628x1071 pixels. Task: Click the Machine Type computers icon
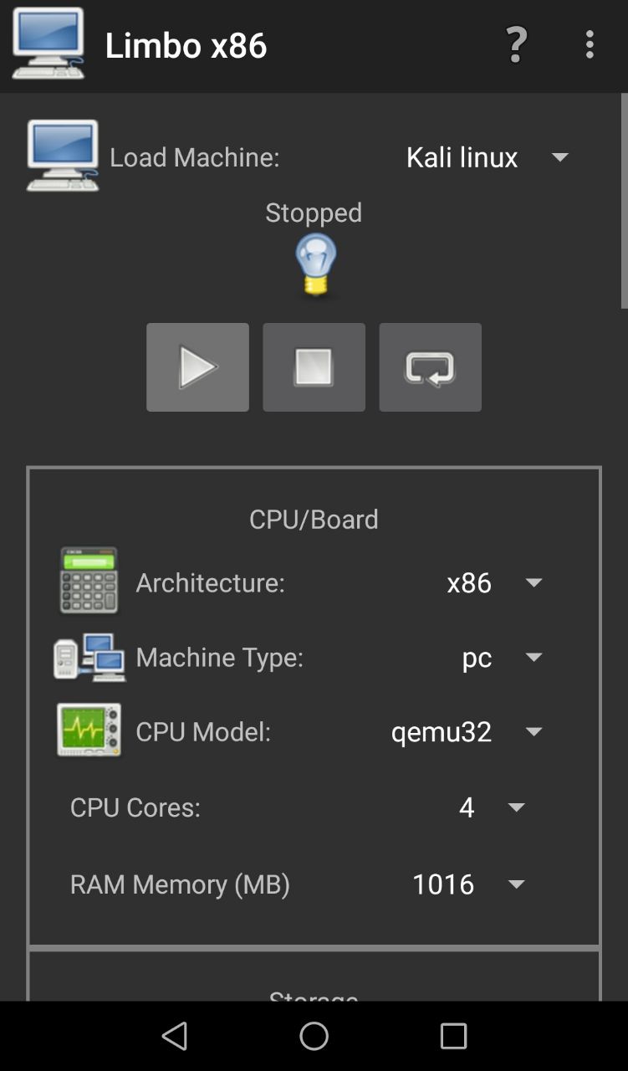point(89,658)
